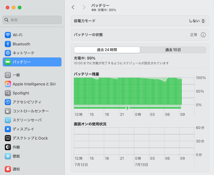The height and width of the screenshot is (175, 214).
Task: Open the ディスプレイ settings icon
Action: coord(8,129)
